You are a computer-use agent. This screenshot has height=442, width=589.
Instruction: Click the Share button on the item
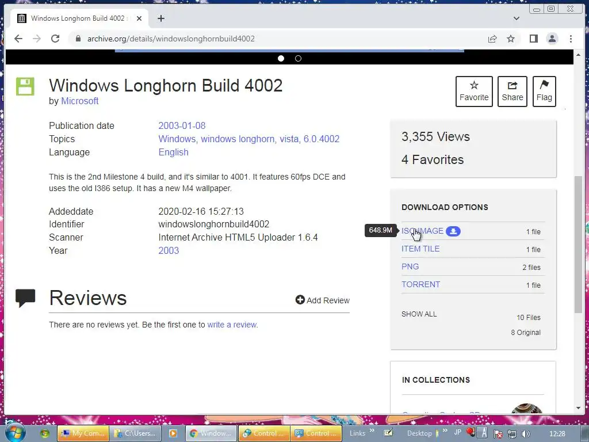click(x=512, y=92)
